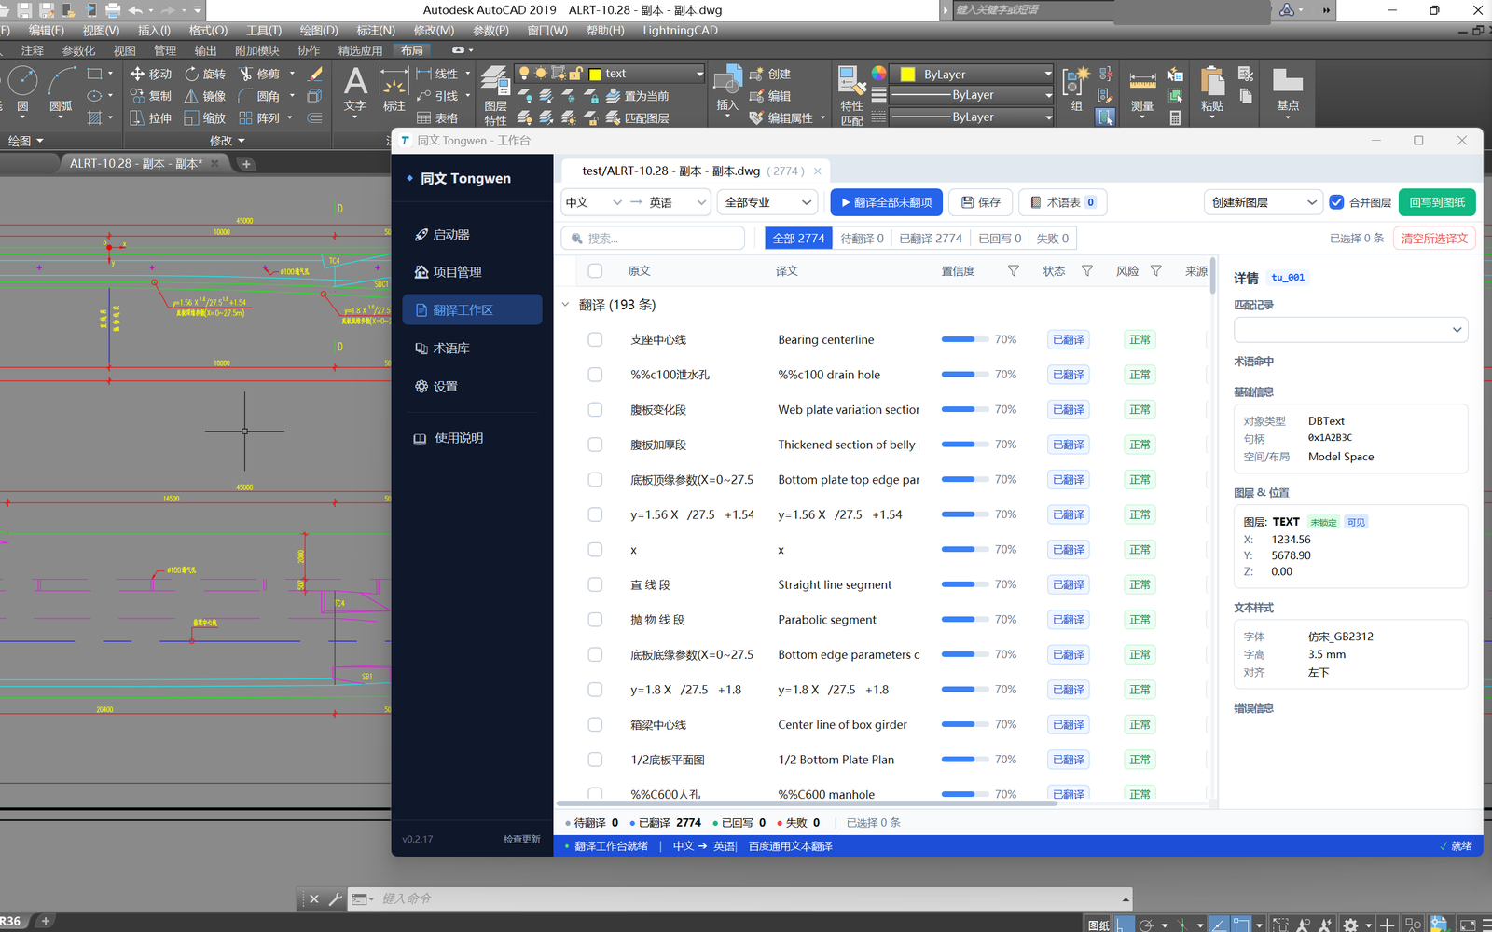The image size is (1492, 932).
Task: Check the box for 抛物线段 row
Action: coord(595,620)
